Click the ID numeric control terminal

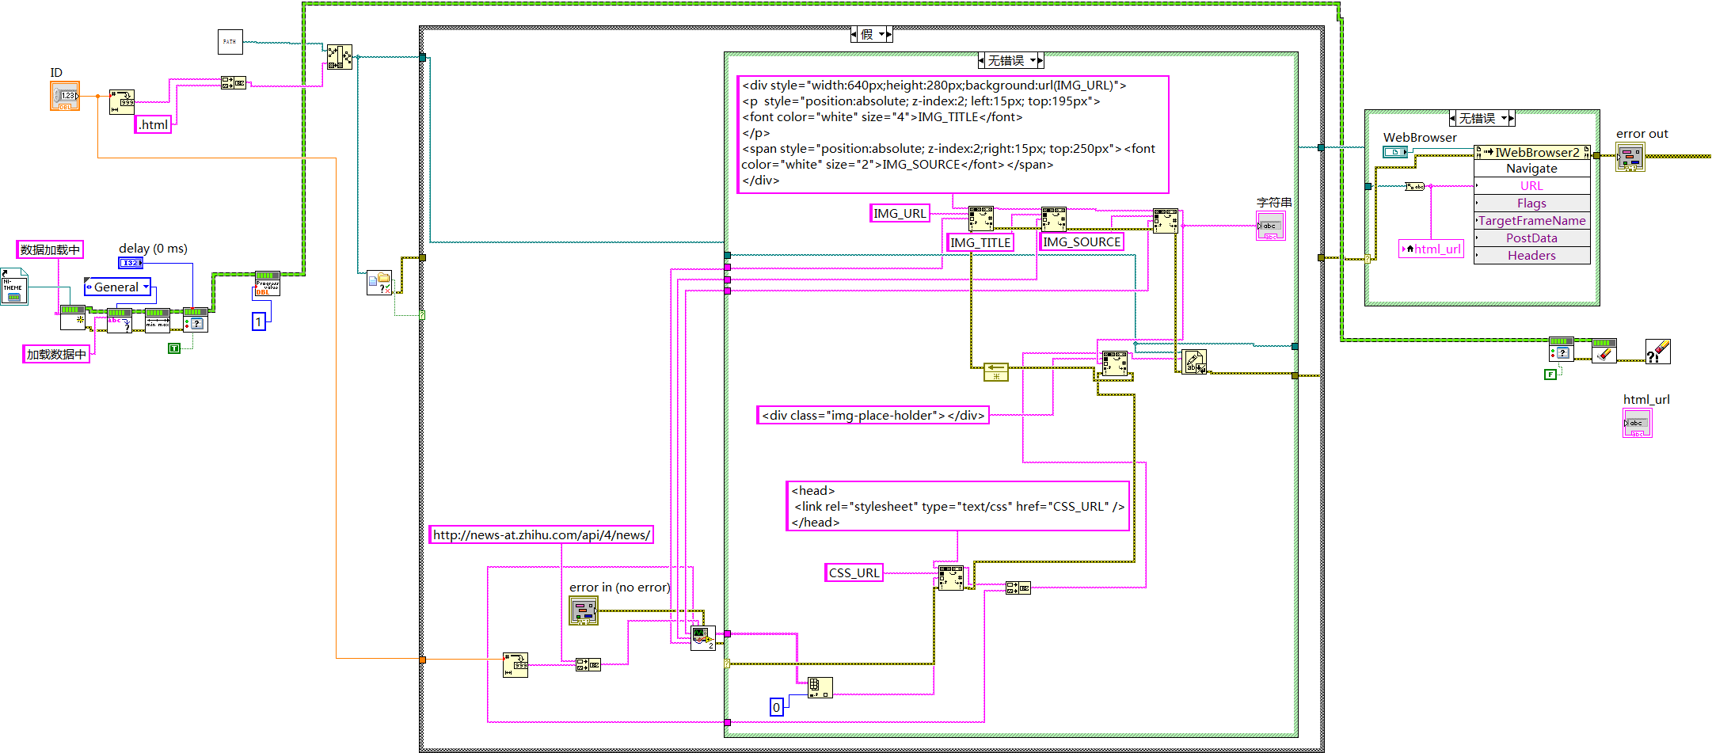[65, 96]
